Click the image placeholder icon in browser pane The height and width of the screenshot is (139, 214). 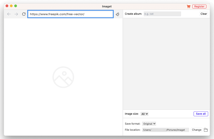click(x=63, y=77)
